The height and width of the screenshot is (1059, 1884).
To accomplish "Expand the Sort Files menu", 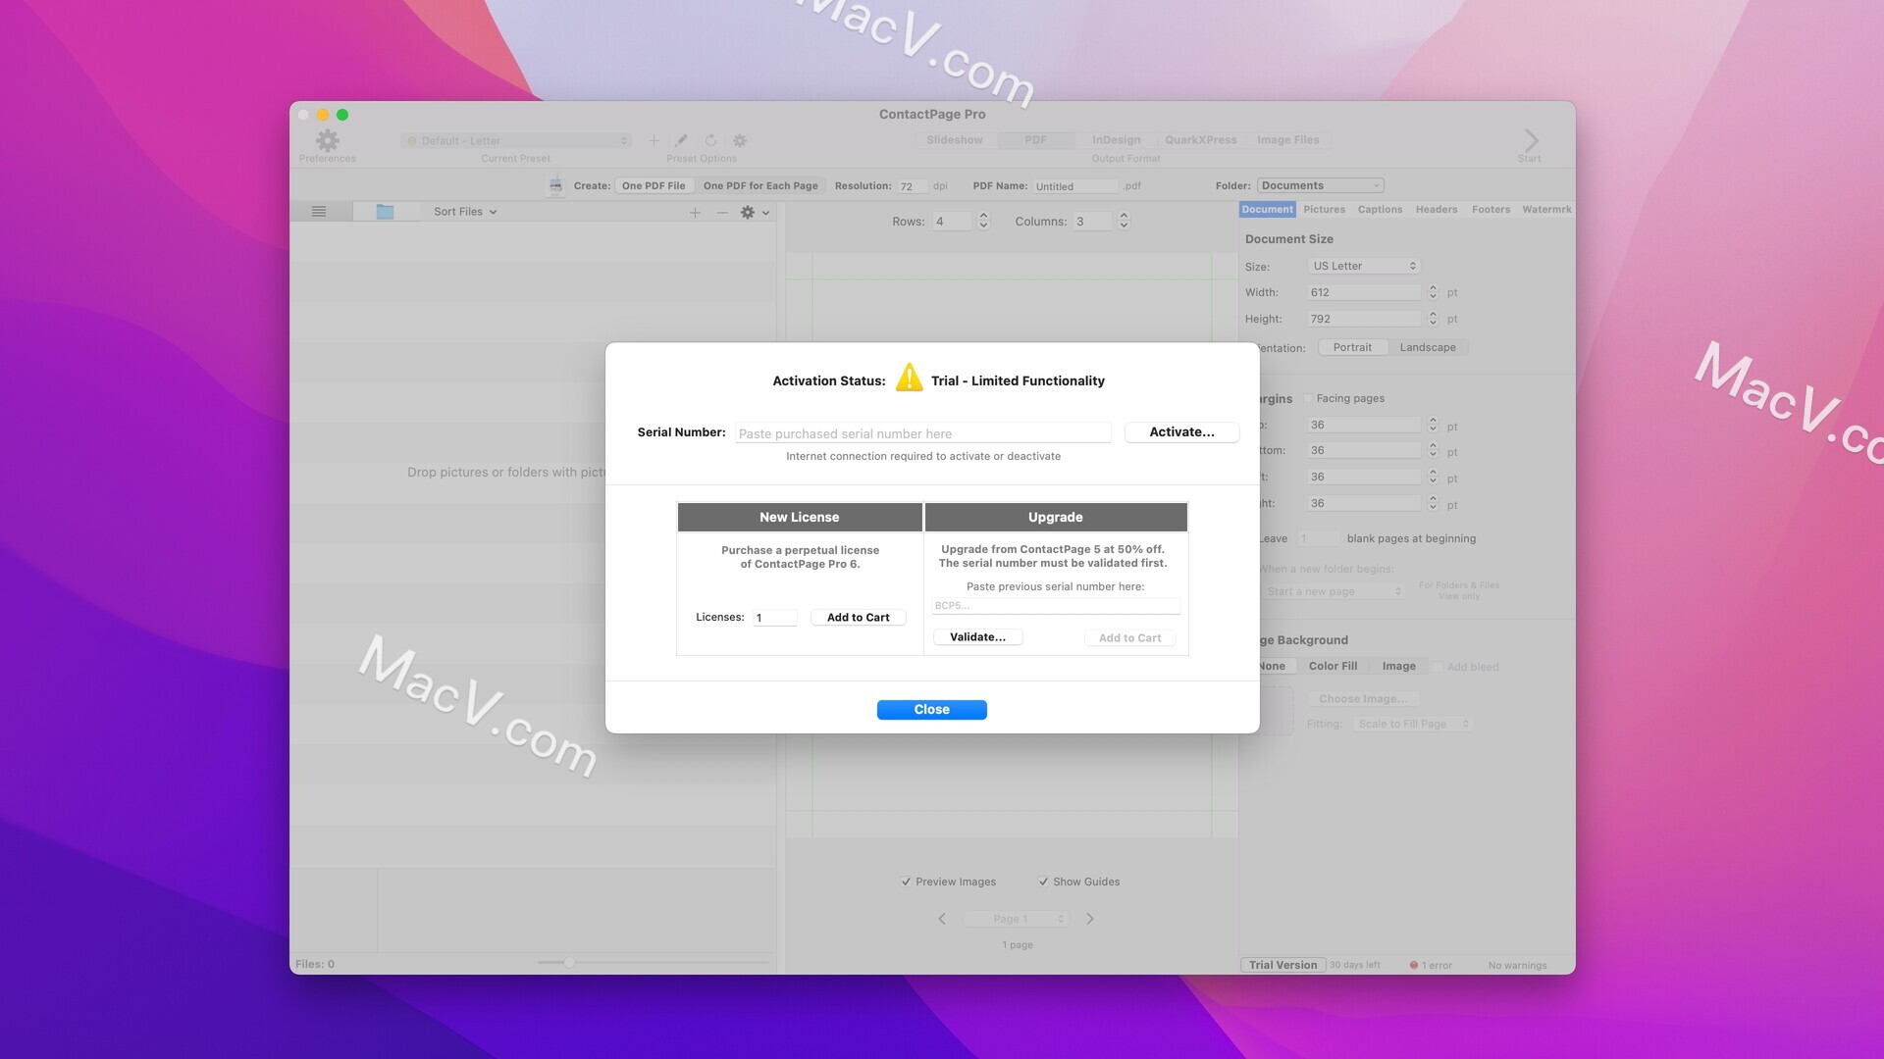I will tap(465, 212).
